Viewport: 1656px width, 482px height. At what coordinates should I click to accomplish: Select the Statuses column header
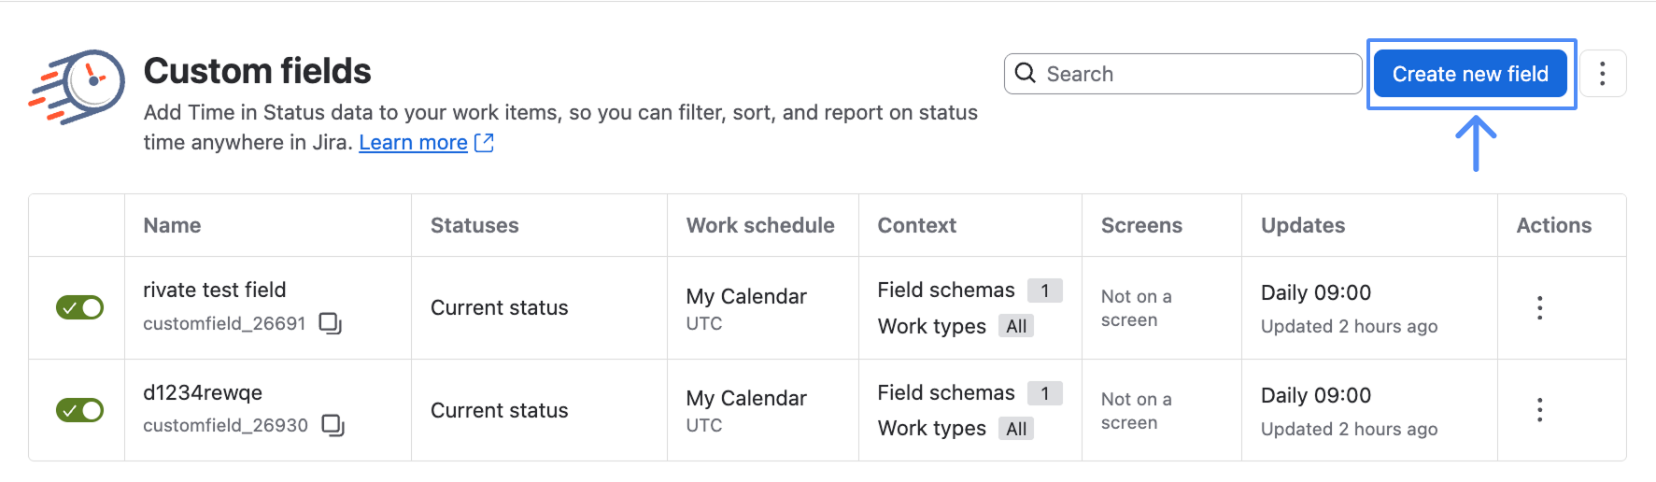[x=474, y=225]
